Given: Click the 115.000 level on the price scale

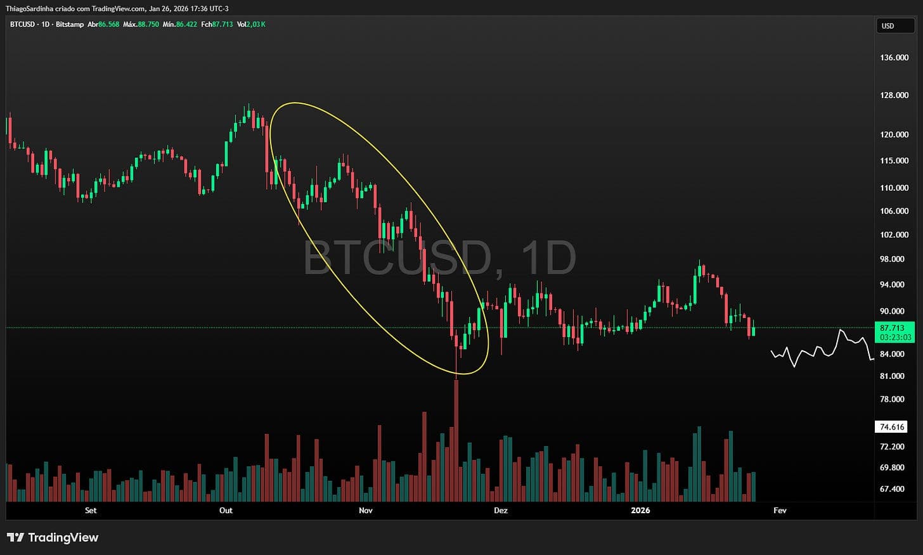Looking at the screenshot, I should click(x=892, y=162).
